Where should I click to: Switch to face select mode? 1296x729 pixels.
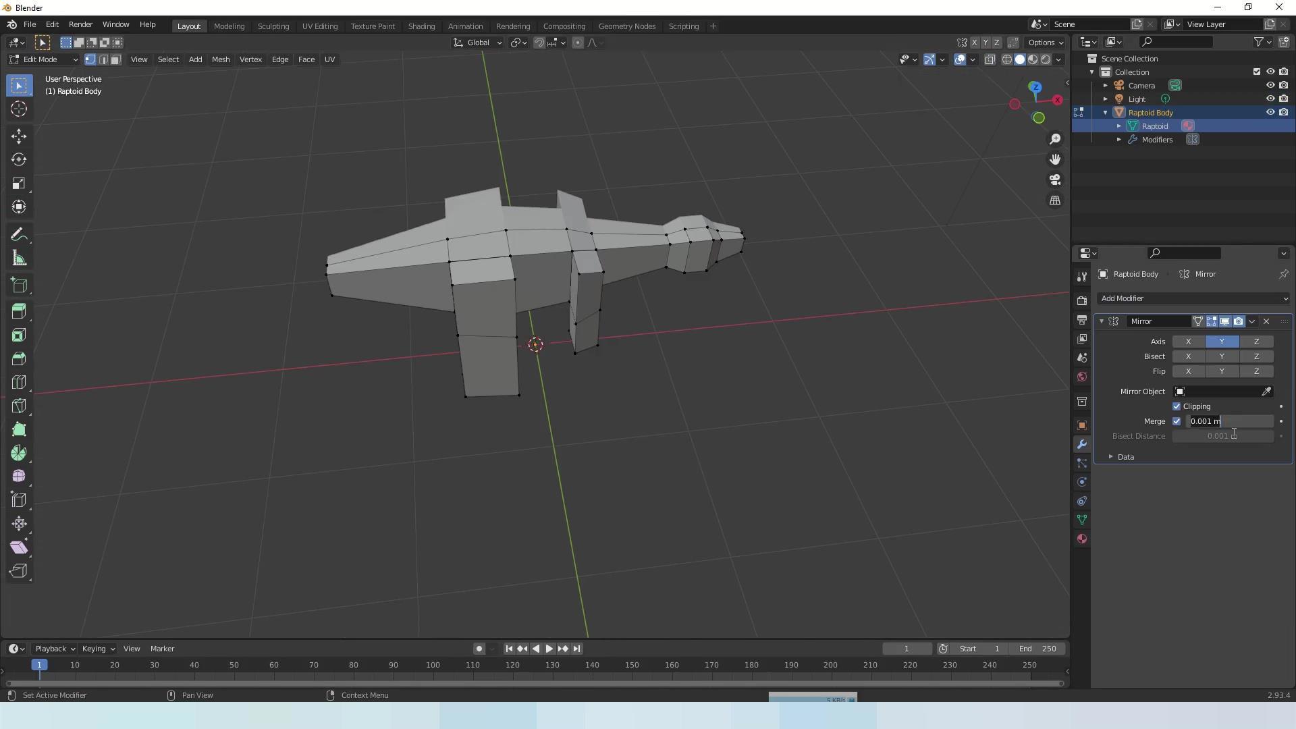tap(115, 59)
